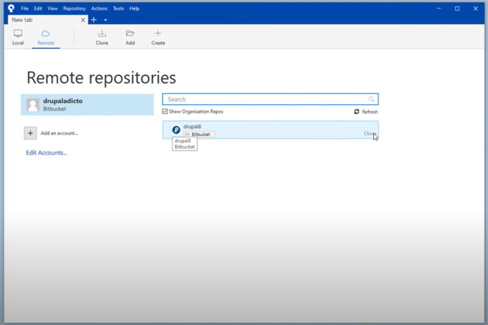Select the drupaladicto Bitbucket account
Screen dimensions: 488x325
click(87, 105)
